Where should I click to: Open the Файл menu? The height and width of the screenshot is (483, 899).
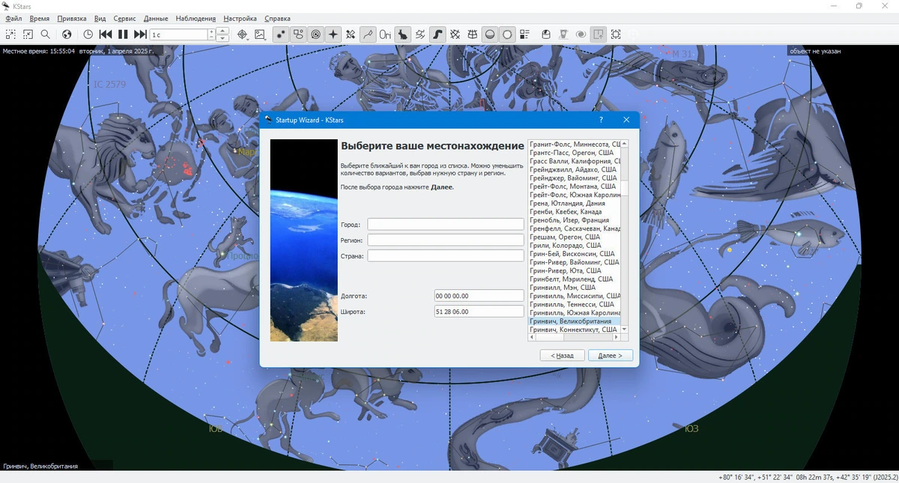pos(13,18)
